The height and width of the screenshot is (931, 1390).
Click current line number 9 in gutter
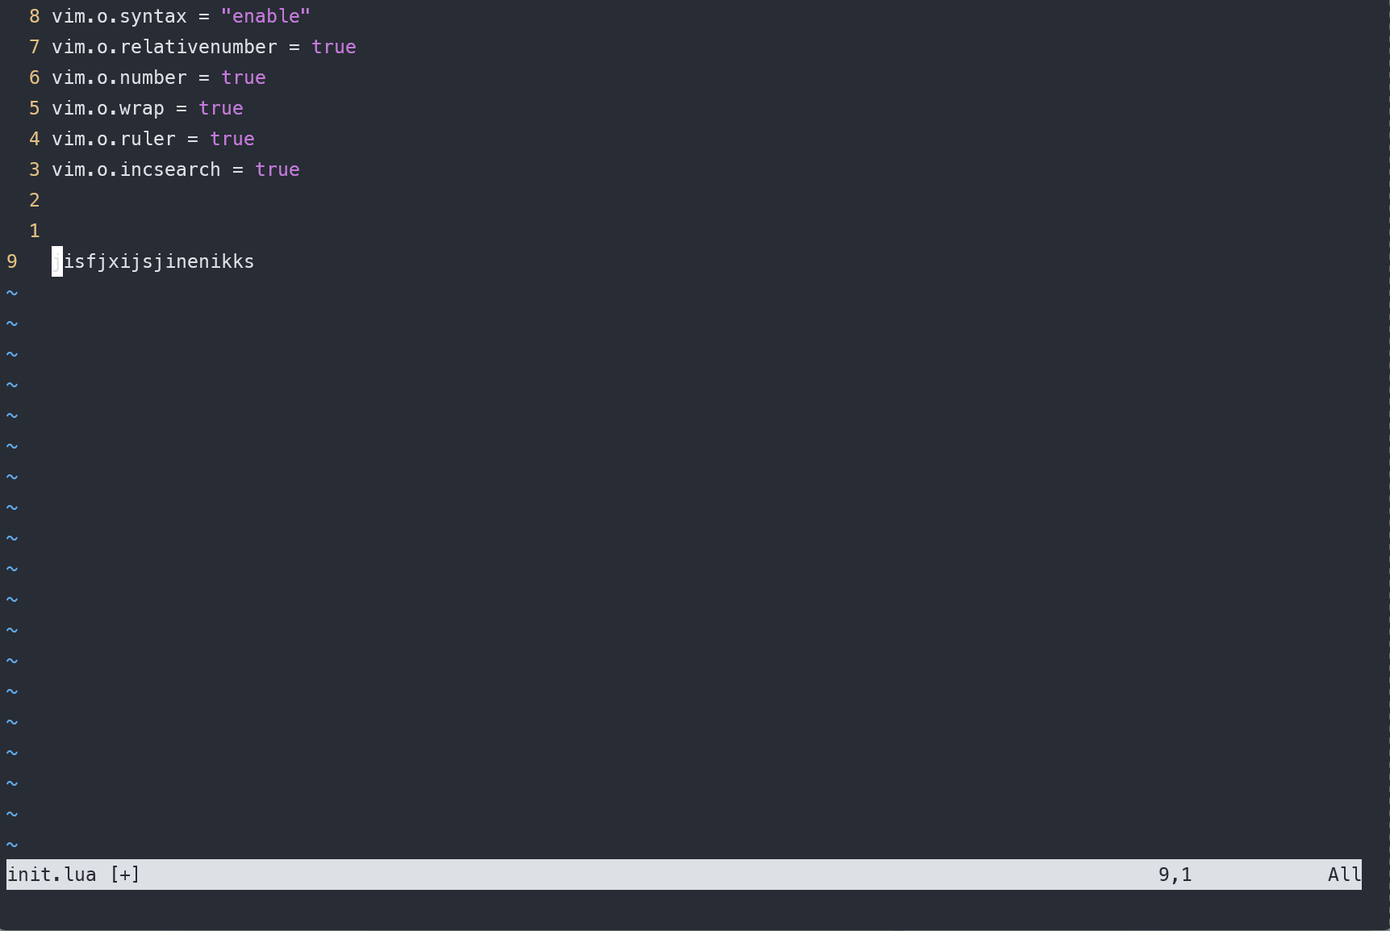point(12,261)
